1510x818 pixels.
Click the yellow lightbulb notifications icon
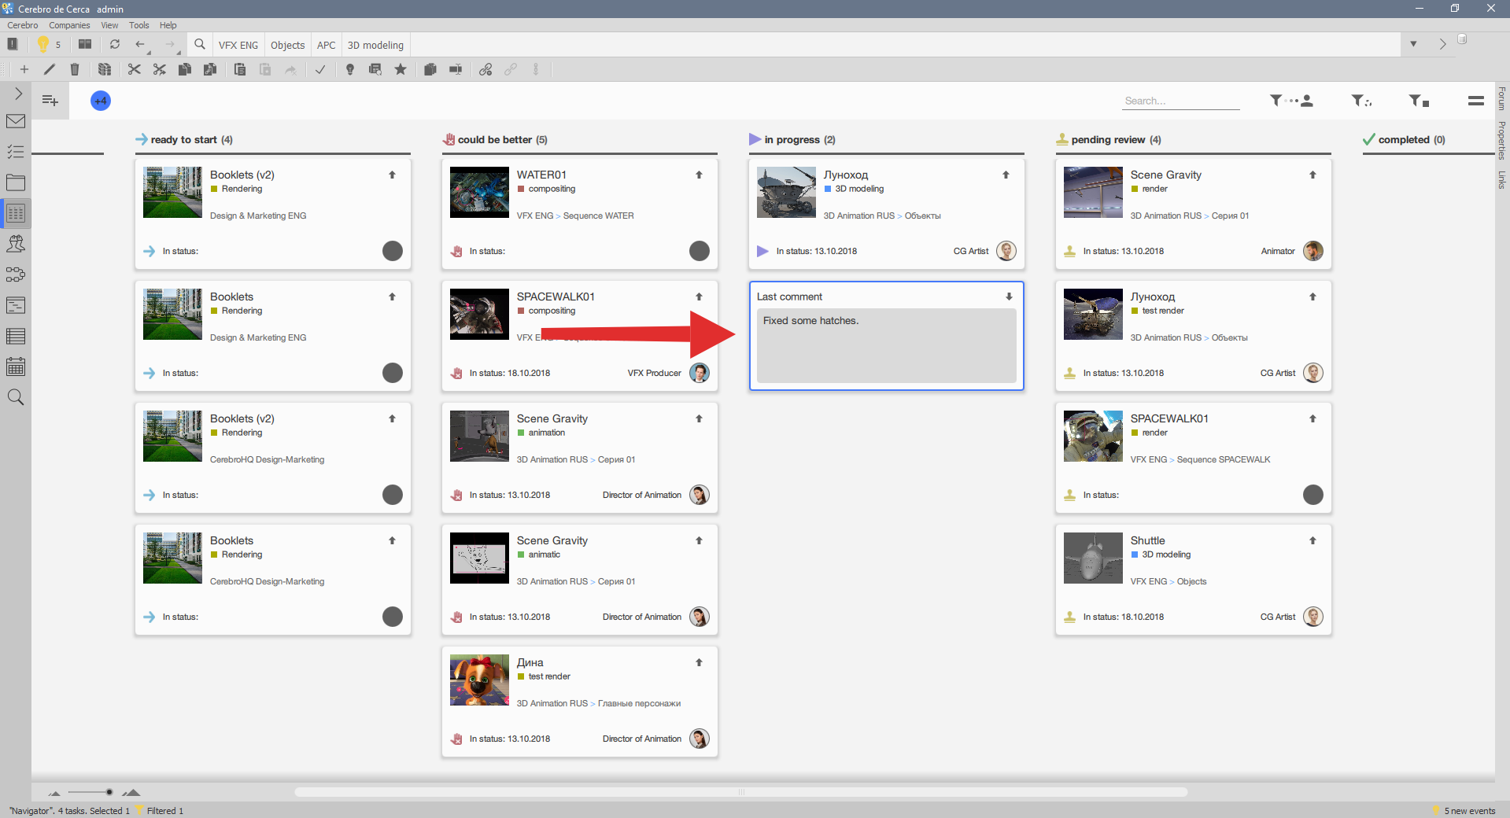43,45
